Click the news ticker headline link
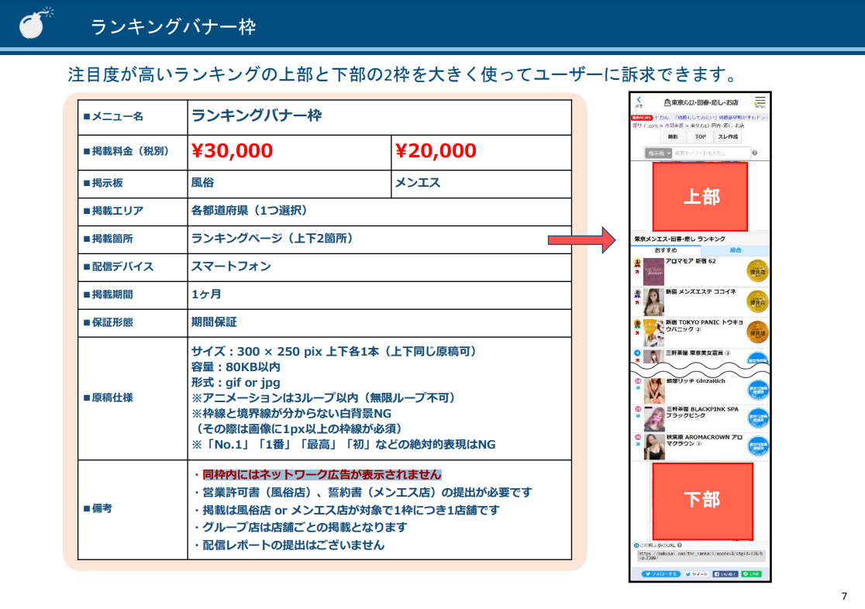This screenshot has height=609, width=865. tap(712, 118)
